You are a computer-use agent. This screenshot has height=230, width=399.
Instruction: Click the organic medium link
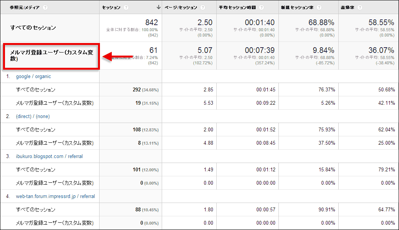(x=43, y=77)
